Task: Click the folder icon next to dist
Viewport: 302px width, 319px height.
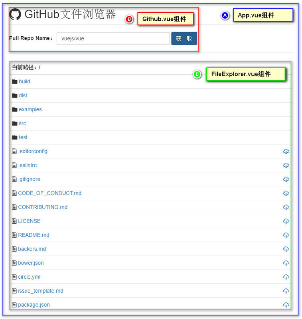Action: point(15,95)
